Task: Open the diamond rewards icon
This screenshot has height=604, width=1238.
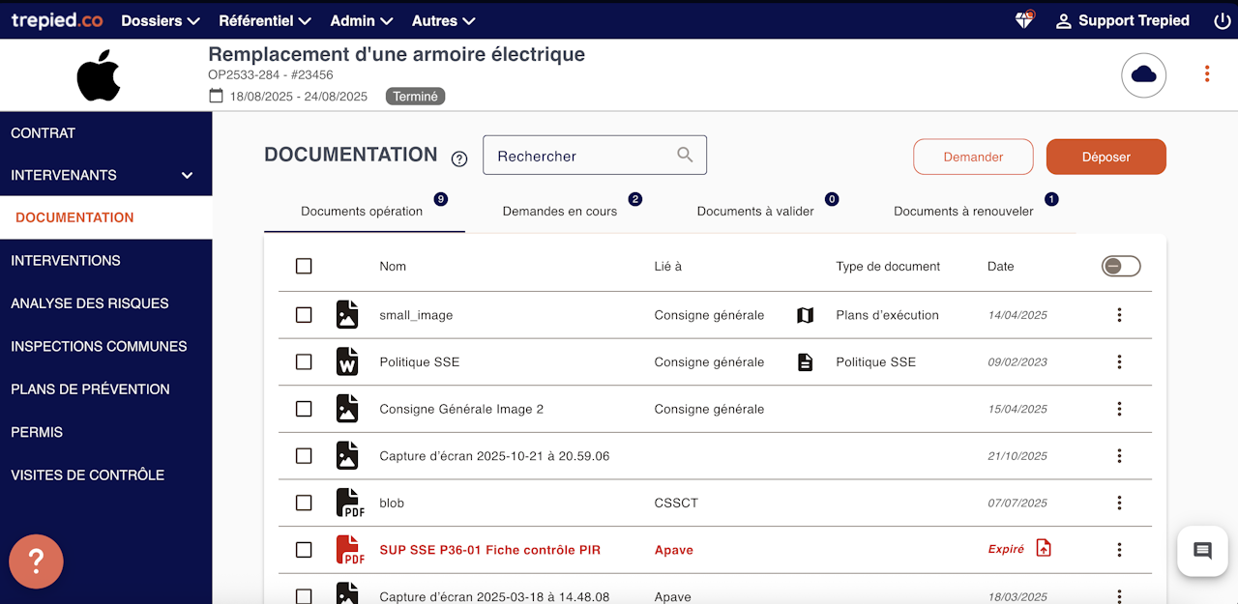Action: tap(1024, 20)
